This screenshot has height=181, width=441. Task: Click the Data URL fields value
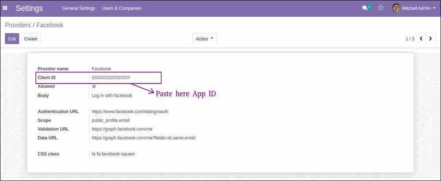point(143,138)
